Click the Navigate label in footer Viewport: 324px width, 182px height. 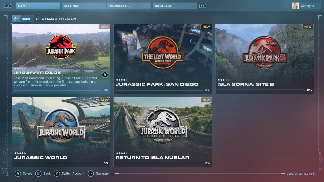[x=102, y=174]
